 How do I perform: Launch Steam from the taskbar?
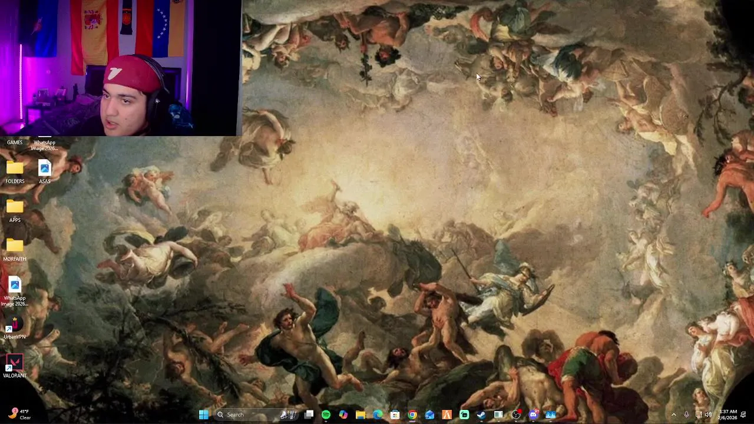pos(481,415)
